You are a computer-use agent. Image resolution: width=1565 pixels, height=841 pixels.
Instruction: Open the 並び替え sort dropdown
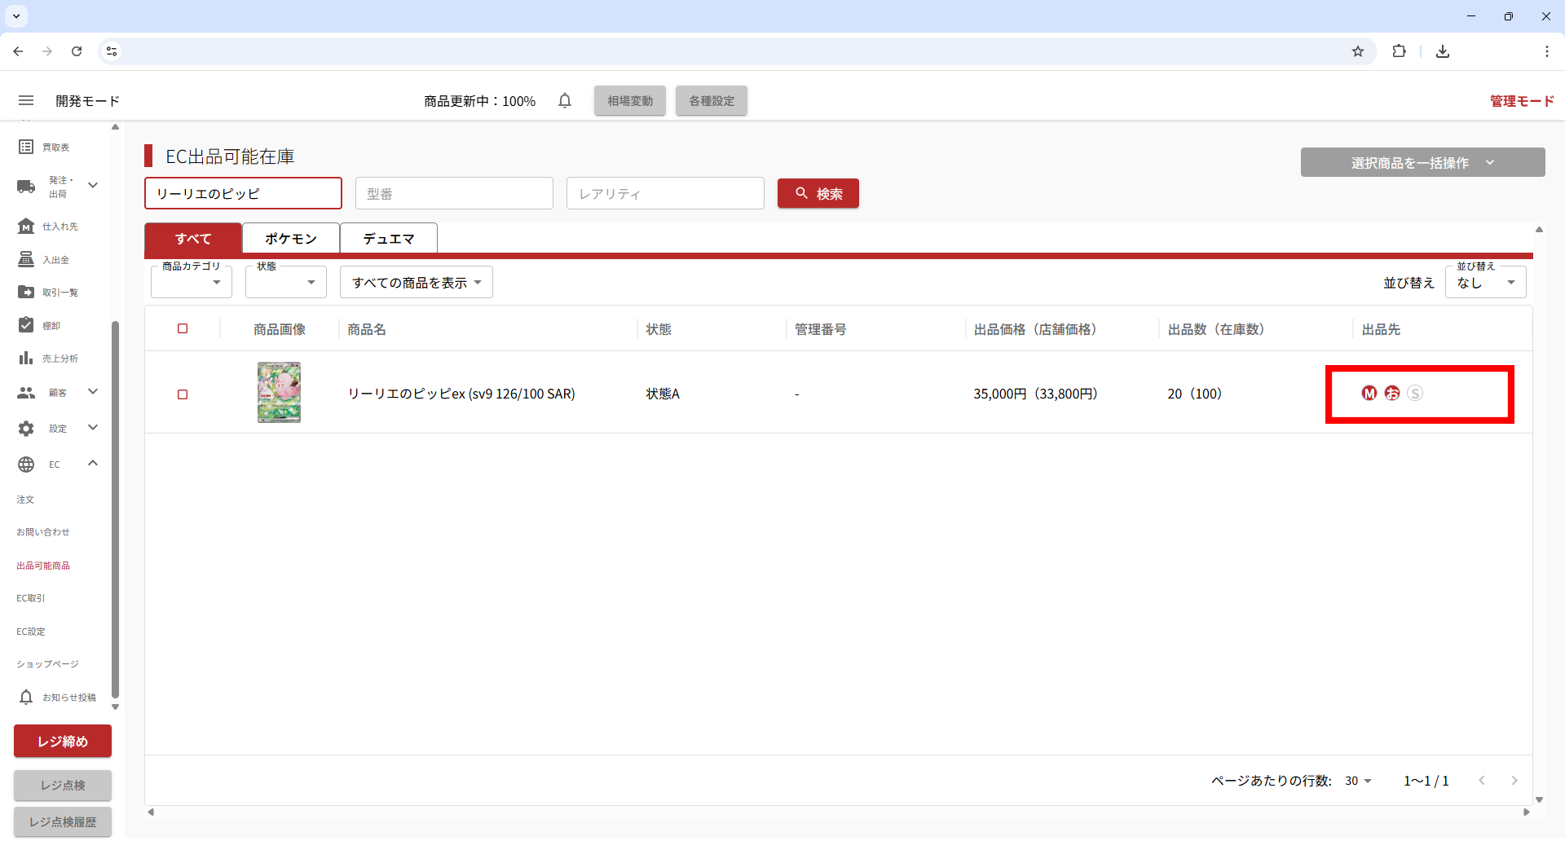1485,283
